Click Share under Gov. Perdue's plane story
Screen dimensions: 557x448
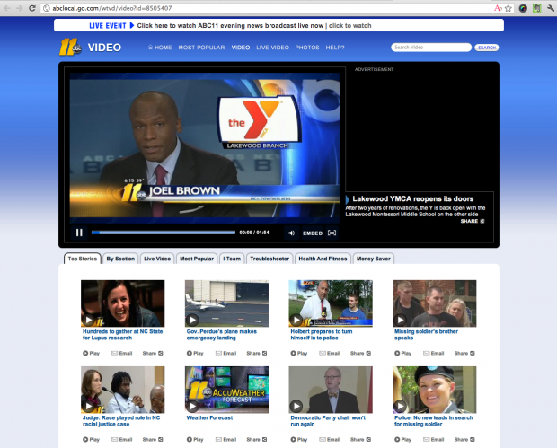[x=257, y=353]
